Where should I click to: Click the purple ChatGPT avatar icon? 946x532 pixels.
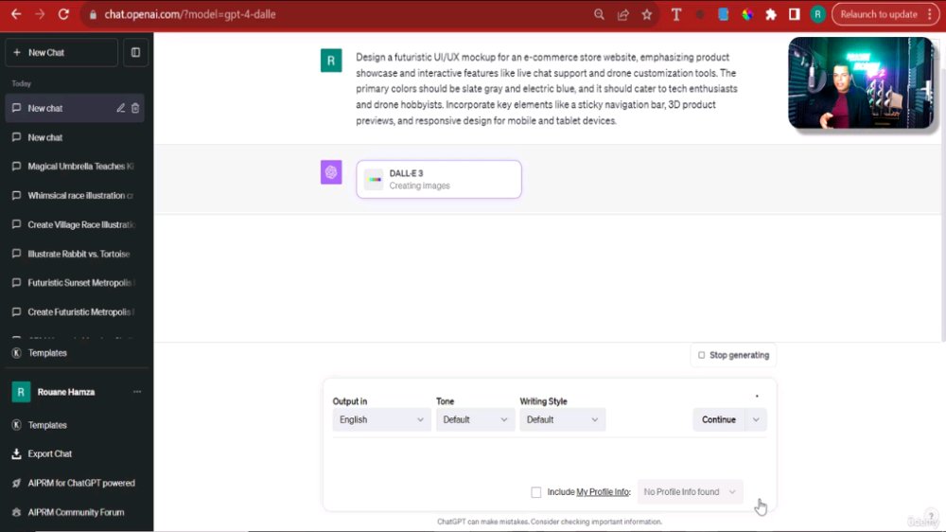click(331, 172)
